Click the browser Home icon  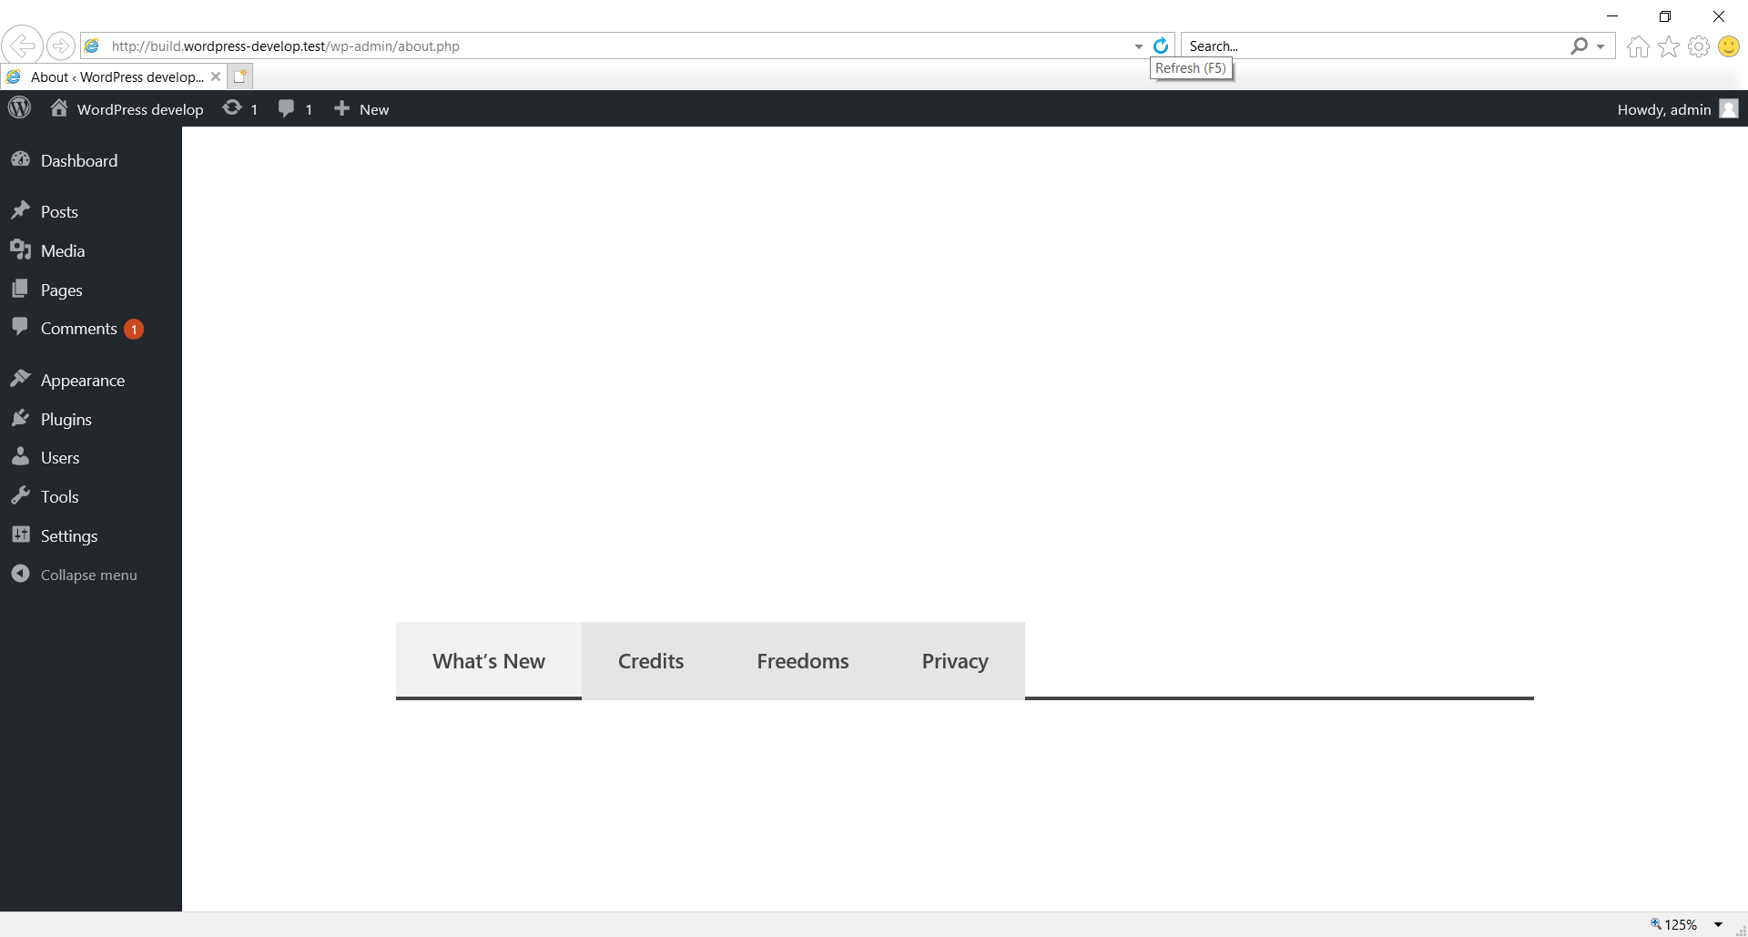1639,46
